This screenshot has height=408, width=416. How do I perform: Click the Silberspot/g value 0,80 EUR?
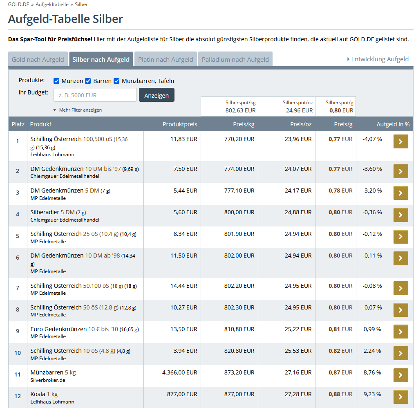click(x=341, y=110)
